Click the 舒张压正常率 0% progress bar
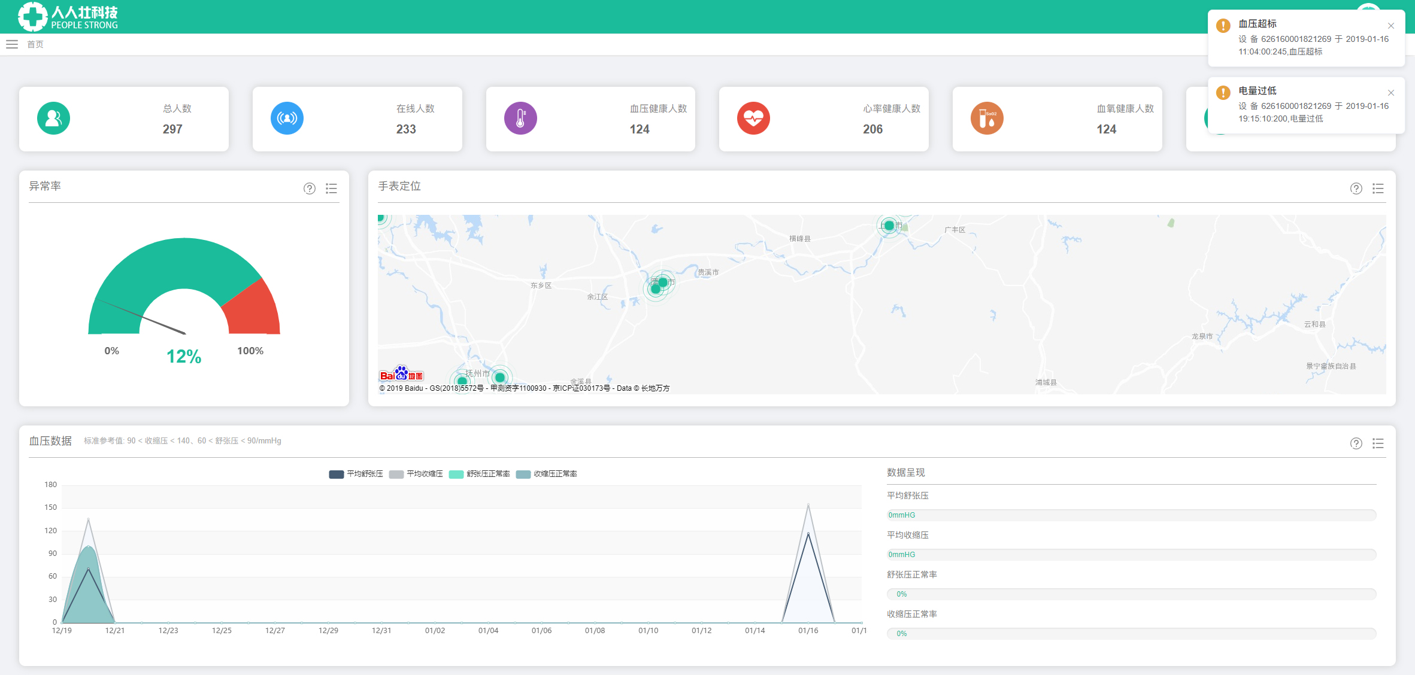Image resolution: width=1415 pixels, height=675 pixels. (x=1131, y=594)
